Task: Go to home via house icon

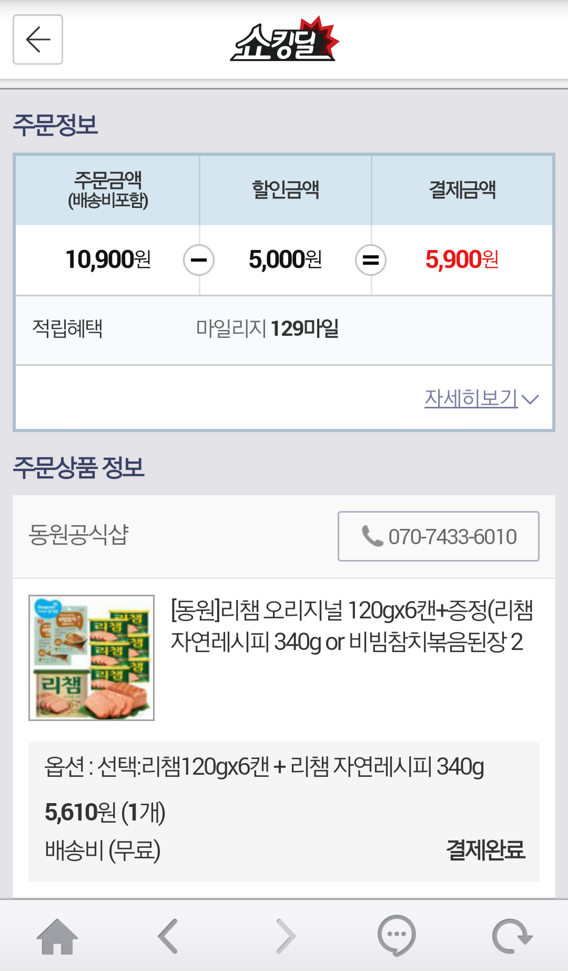Action: click(57, 936)
